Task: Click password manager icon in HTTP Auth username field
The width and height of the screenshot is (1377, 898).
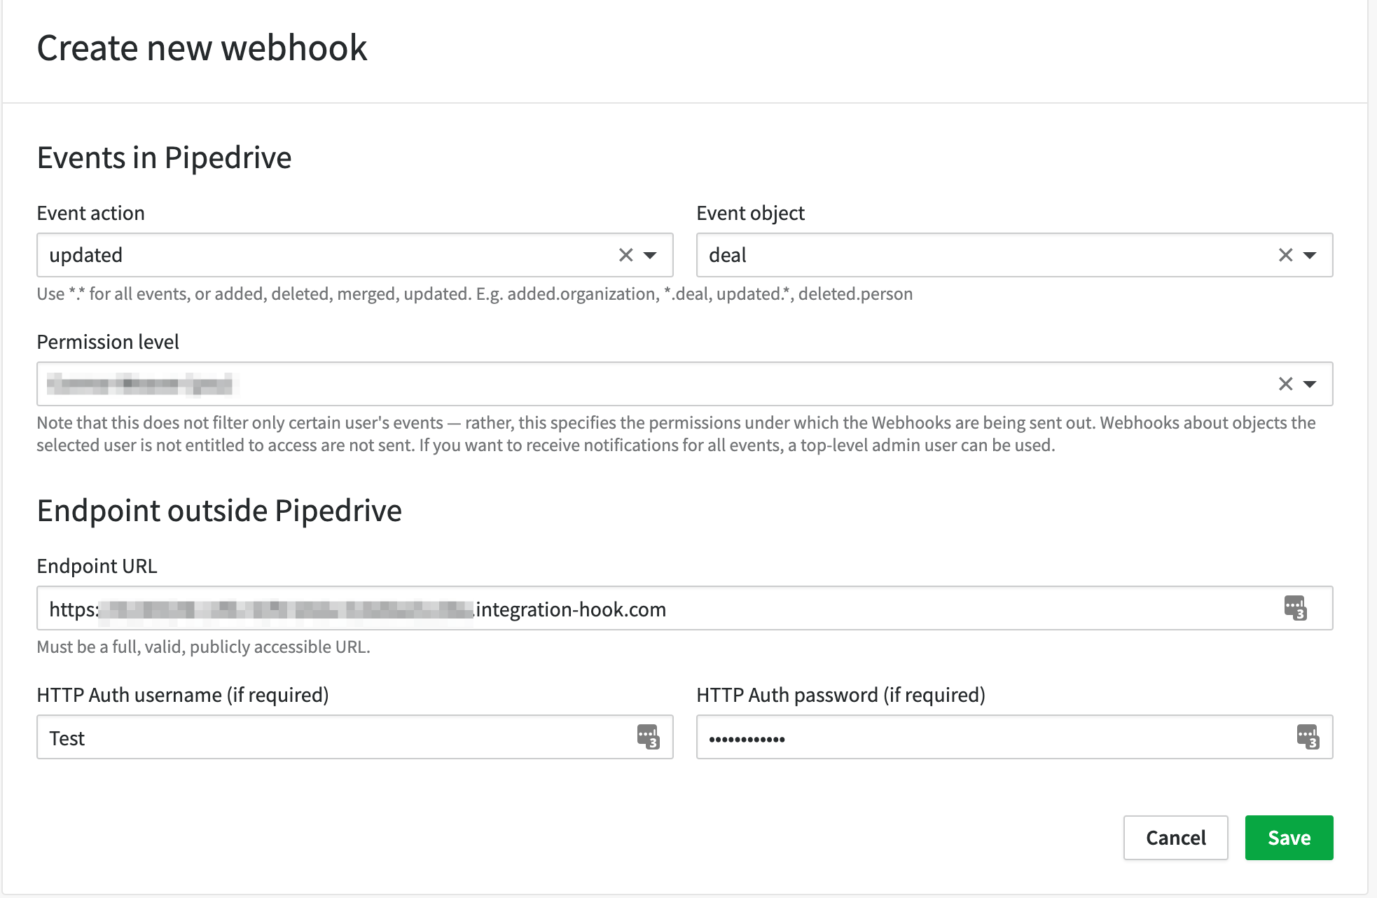Action: tap(648, 737)
